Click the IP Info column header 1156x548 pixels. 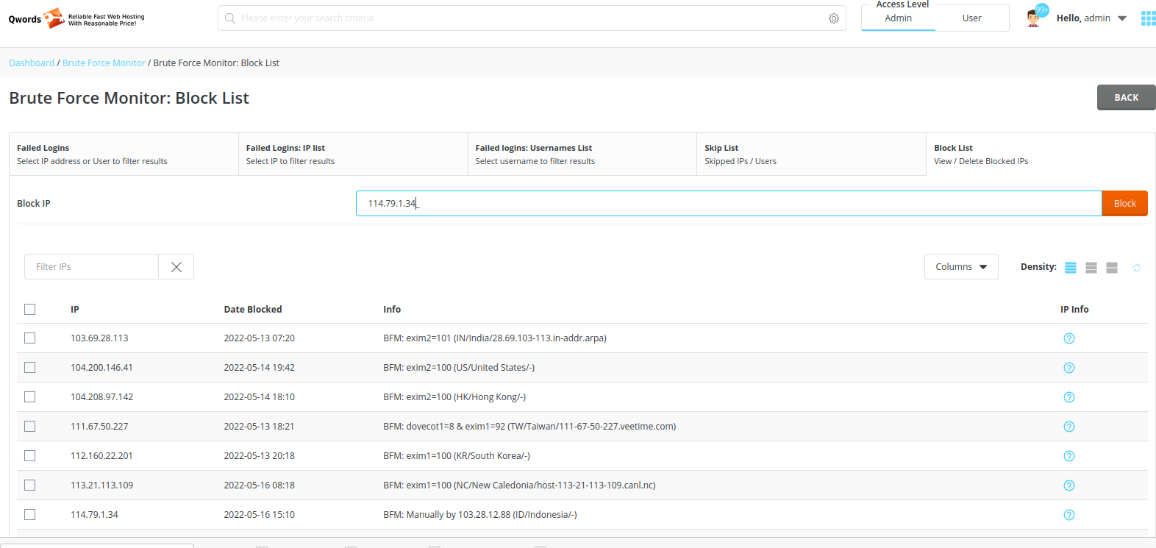(x=1074, y=310)
